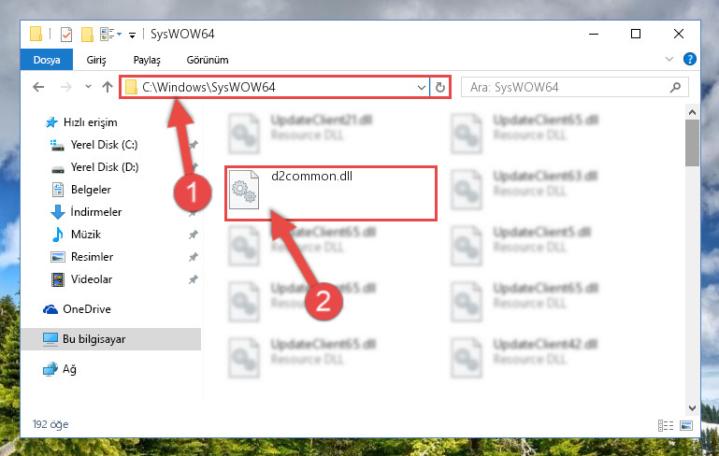This screenshot has height=456, width=719.
Task: Click the Up one level arrow
Action: [x=108, y=87]
